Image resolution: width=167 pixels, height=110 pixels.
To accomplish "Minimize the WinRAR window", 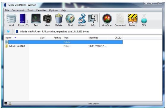I will tap(146, 3).
